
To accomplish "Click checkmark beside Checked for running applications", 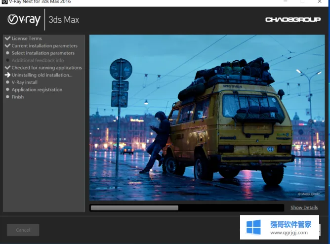I will tap(7, 68).
